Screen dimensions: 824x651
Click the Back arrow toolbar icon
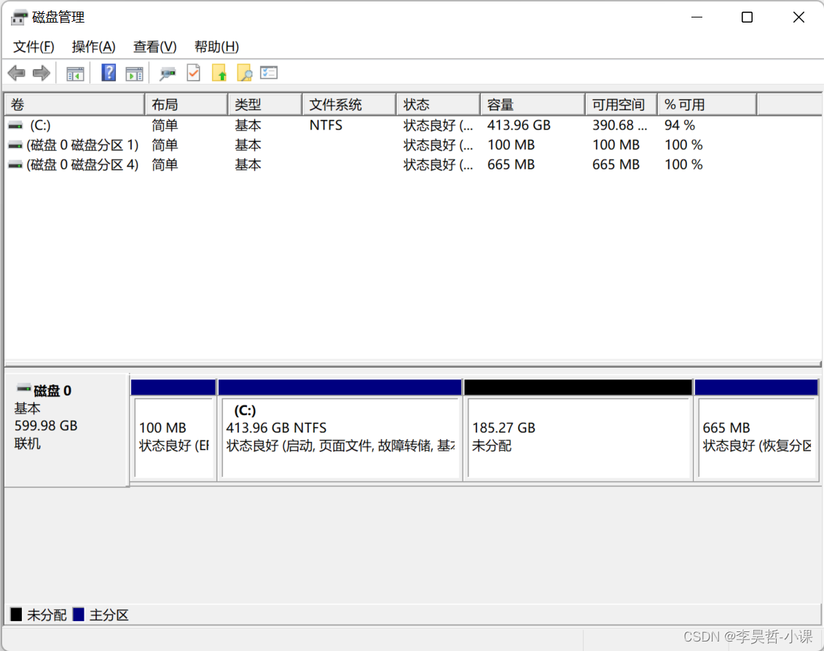click(16, 73)
